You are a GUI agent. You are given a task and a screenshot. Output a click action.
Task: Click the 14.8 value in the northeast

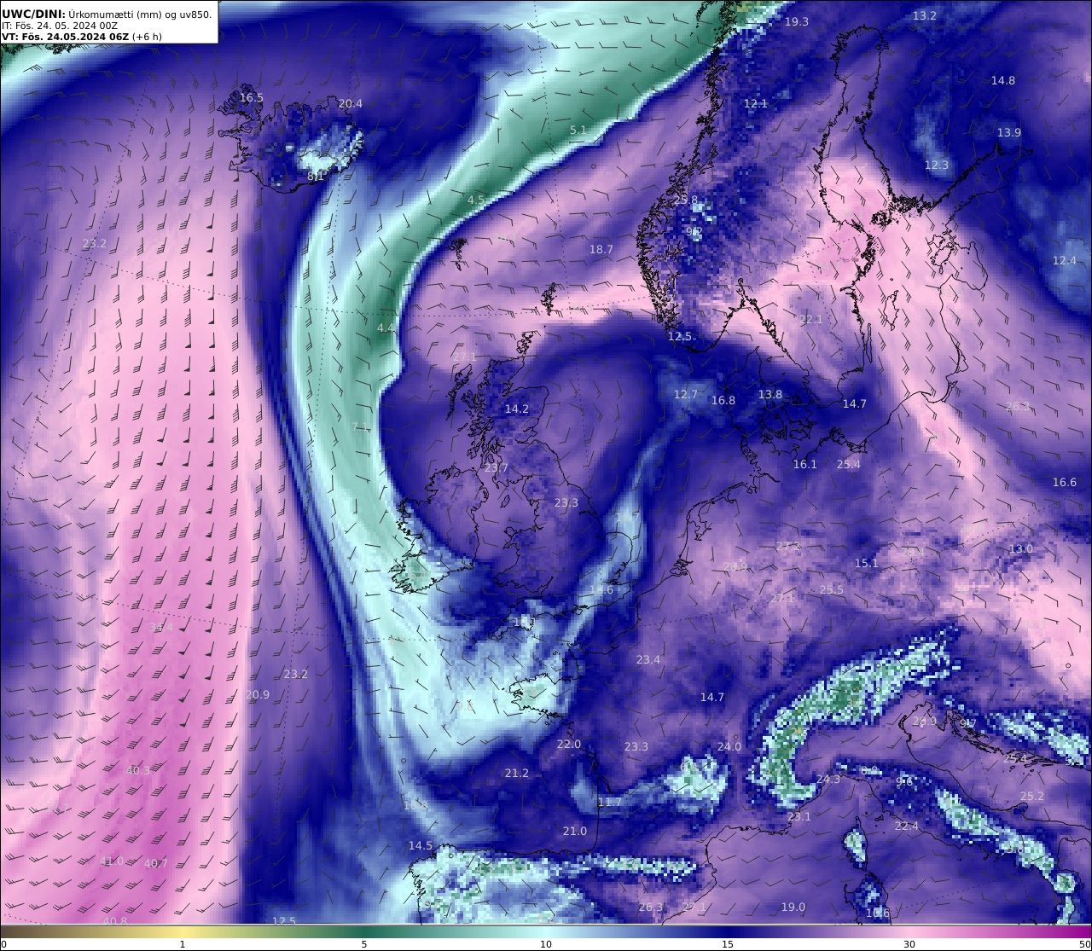(1002, 81)
